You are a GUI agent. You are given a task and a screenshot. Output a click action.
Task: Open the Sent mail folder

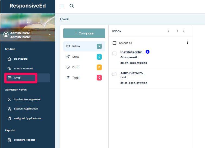pos(75,57)
